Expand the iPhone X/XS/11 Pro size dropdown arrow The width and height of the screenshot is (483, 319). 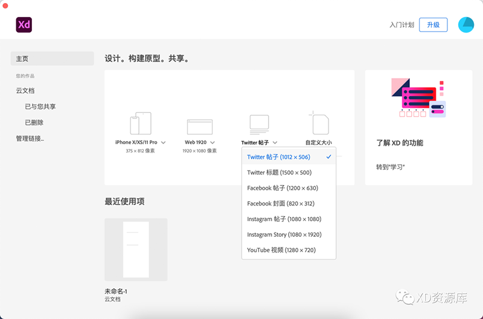pyautogui.click(x=164, y=143)
